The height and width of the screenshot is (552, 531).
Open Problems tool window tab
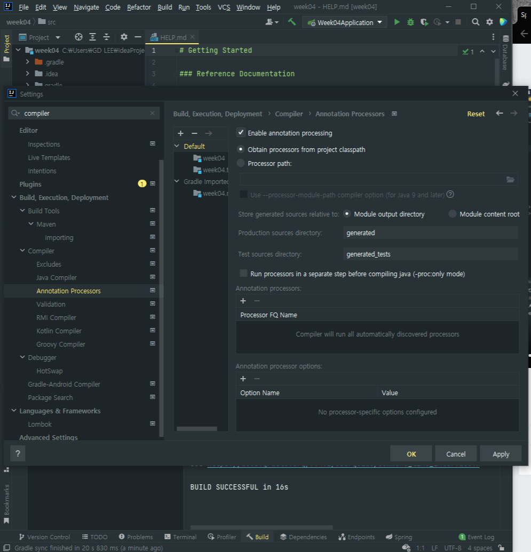[136, 537]
